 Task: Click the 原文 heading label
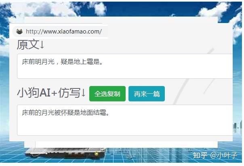(x=28, y=45)
